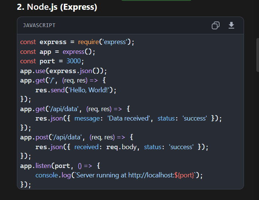Click the app.use(express.json()) line
This screenshot has height=200, width=259.
(x=64, y=70)
